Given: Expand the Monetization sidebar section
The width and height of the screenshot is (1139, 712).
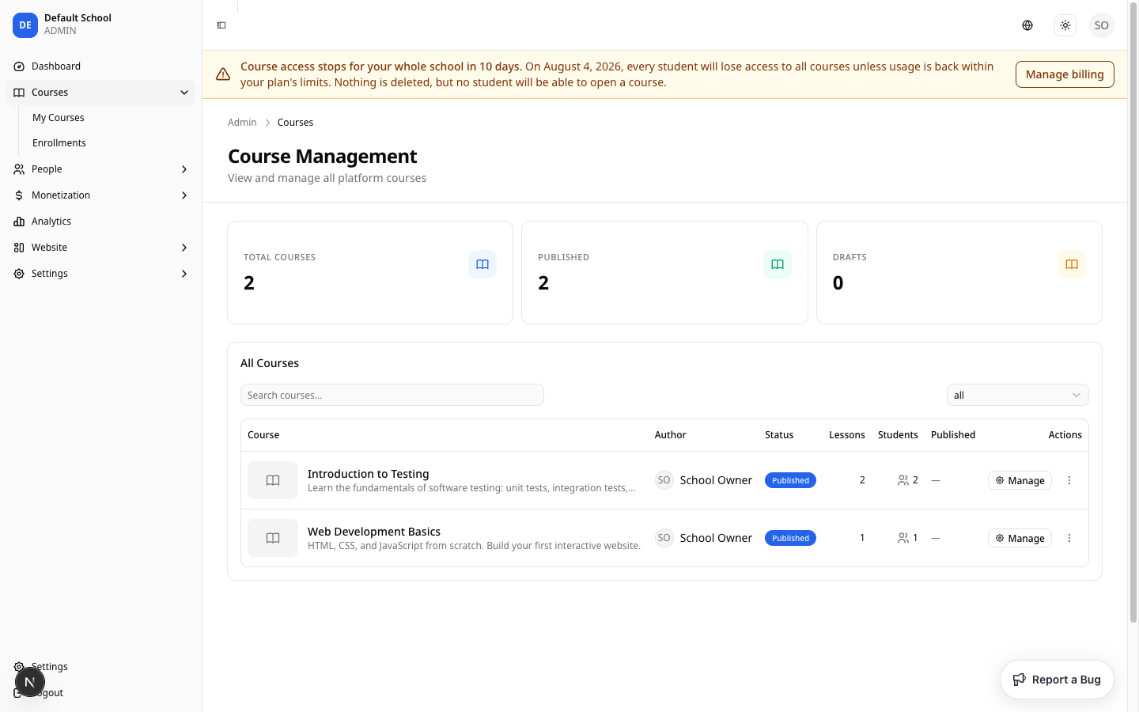Looking at the screenshot, I should point(101,195).
